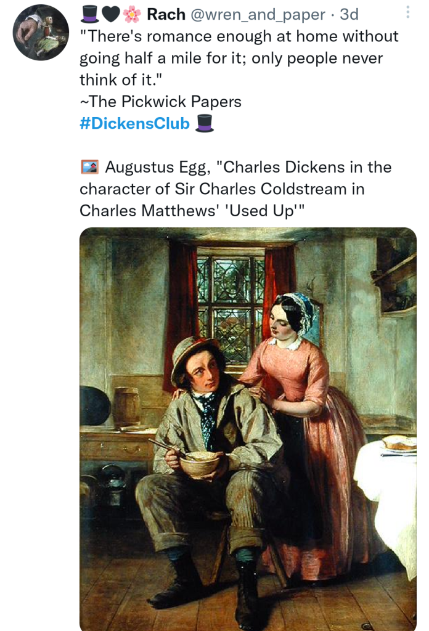Click the 3d tweet timestamp
This screenshot has width=429, height=631.
tap(349, 15)
